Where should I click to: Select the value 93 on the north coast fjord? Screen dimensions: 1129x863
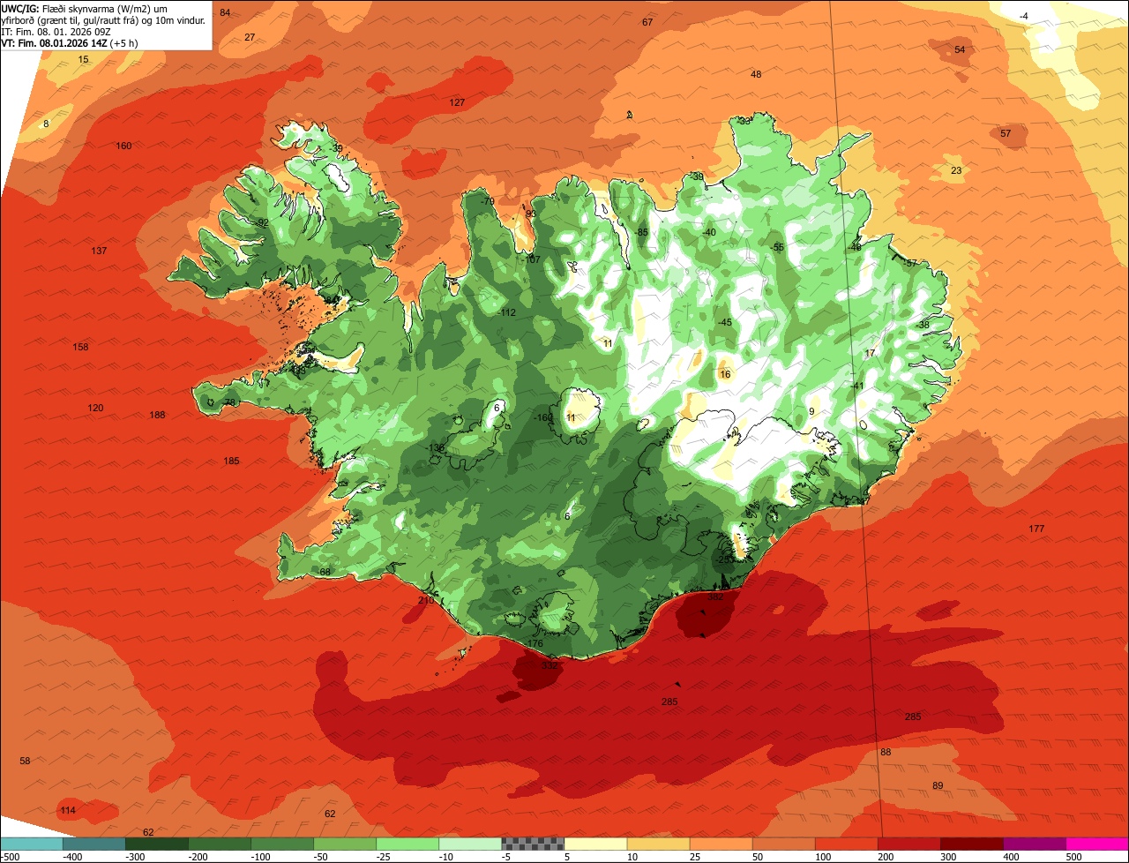click(531, 214)
